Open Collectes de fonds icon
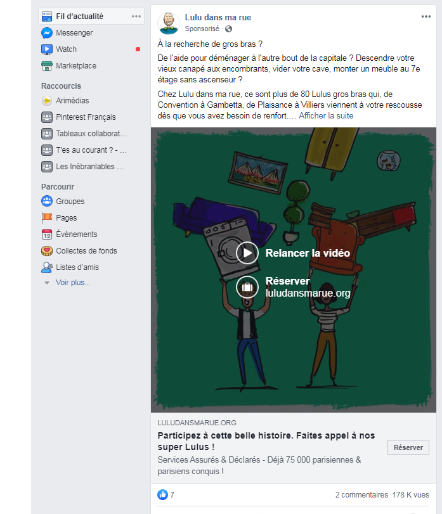 46,251
